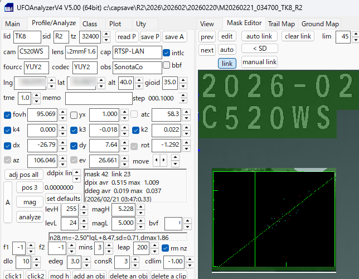Uncheck the fovh checkbox
The image size is (359, 279).
(7, 114)
